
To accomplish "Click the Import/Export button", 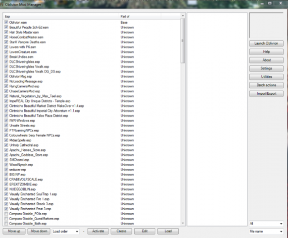I will 266,94.
